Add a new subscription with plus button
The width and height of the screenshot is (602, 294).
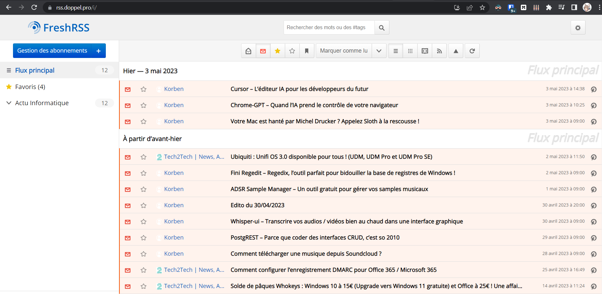coord(99,51)
